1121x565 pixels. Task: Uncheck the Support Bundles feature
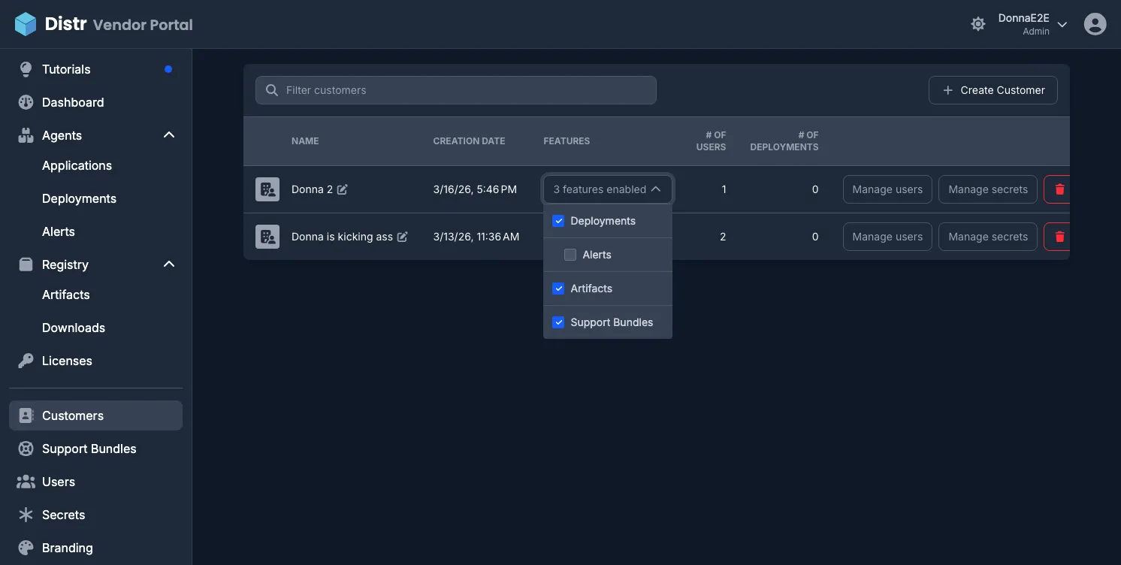[x=558, y=322]
